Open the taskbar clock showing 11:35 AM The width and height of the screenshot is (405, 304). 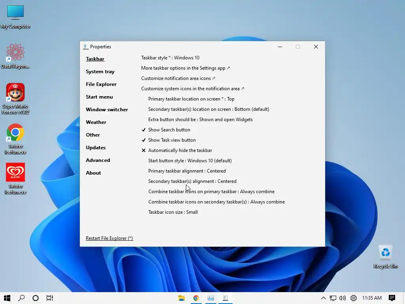[x=372, y=298]
